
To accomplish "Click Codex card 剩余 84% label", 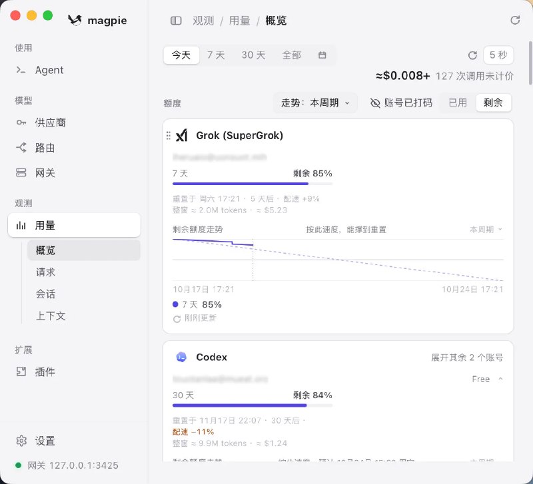I will tap(312, 395).
